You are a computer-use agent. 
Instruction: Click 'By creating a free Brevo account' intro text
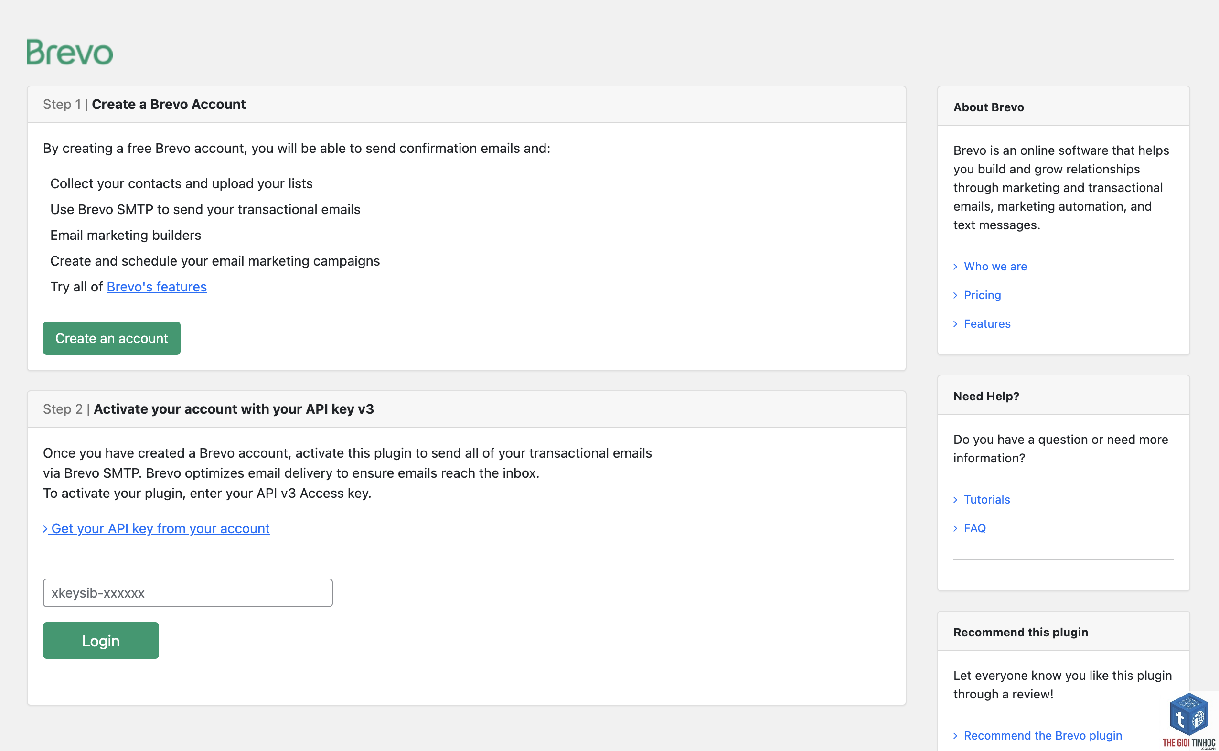[x=297, y=149]
